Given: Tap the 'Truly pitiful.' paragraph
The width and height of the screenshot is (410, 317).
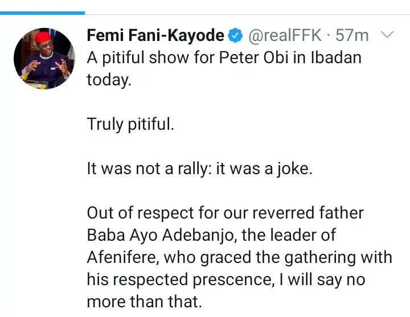Looking at the screenshot, I should 130,124.
